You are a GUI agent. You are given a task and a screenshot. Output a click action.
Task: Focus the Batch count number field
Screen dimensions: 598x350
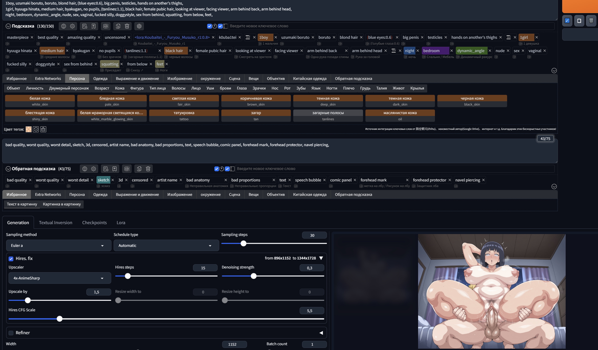pos(314,344)
